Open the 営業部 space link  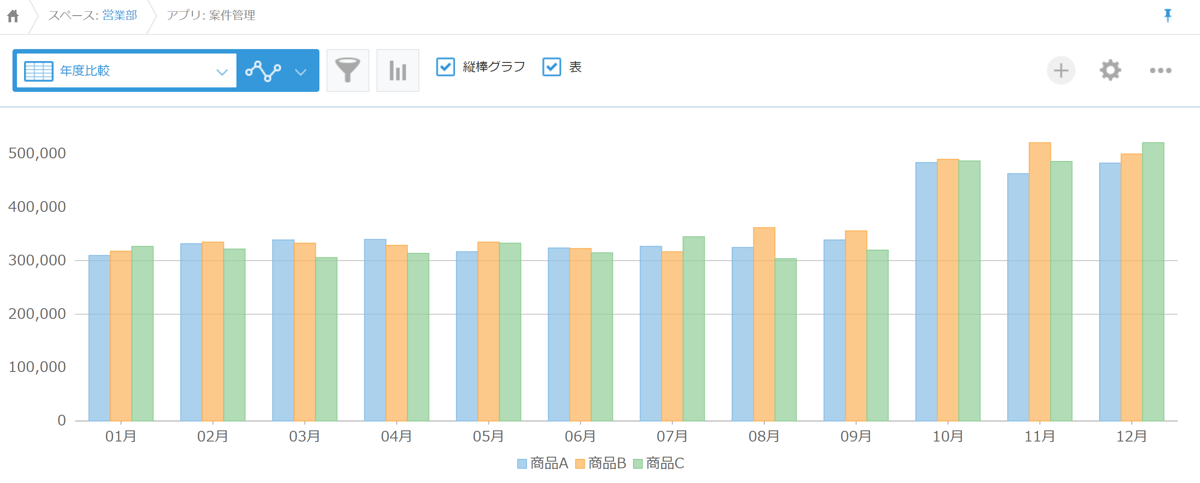(120, 15)
